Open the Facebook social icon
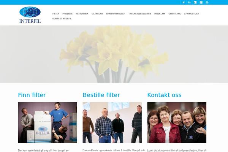Screen dimensions: 228x152 pos(195,2)
